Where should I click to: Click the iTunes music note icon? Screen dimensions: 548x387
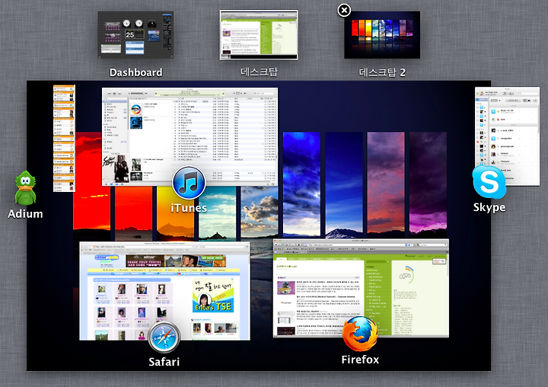(x=189, y=183)
